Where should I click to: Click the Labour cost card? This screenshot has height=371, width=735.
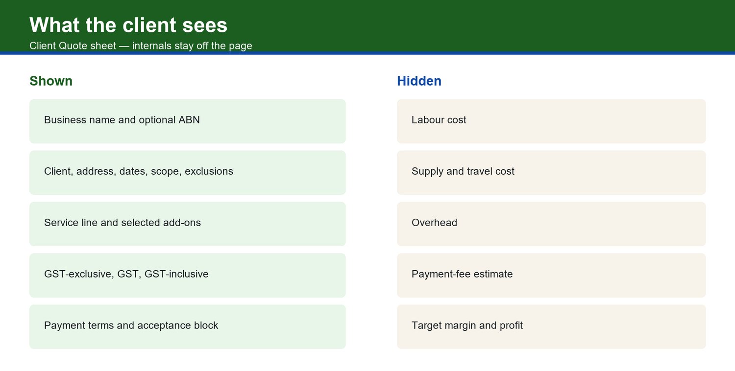[551, 121]
